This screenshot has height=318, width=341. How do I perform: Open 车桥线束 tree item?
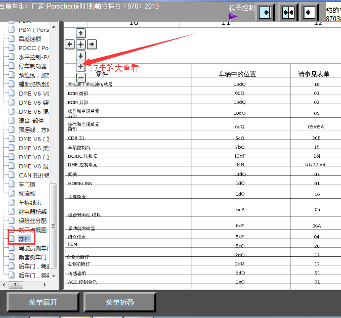tap(30, 203)
